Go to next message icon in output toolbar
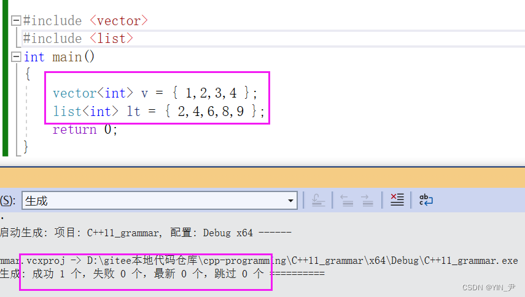525x297 pixels. (367, 200)
